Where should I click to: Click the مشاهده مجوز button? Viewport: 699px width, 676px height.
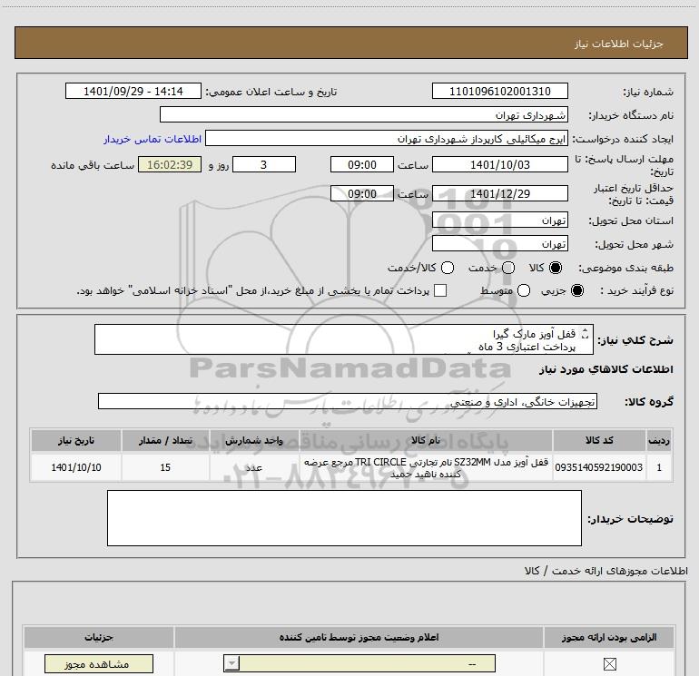(99, 664)
